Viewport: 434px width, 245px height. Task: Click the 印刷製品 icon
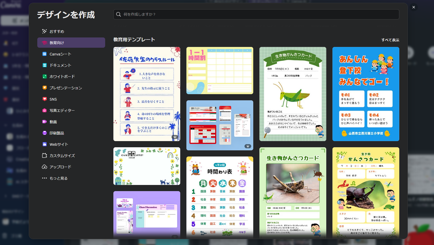[x=44, y=133]
